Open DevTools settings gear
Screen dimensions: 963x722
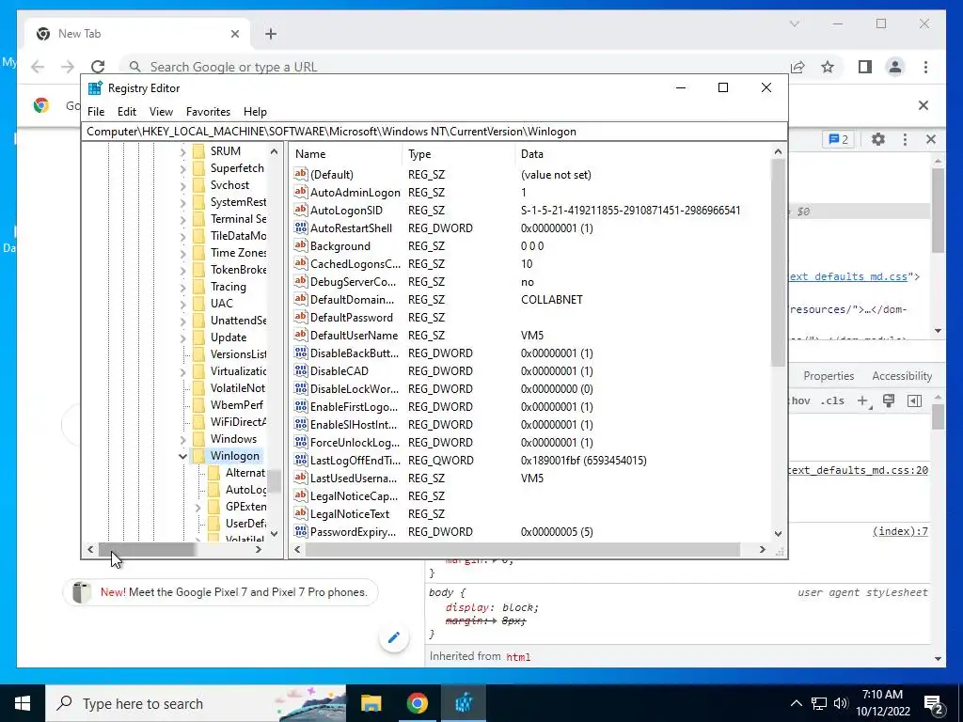pyautogui.click(x=878, y=139)
